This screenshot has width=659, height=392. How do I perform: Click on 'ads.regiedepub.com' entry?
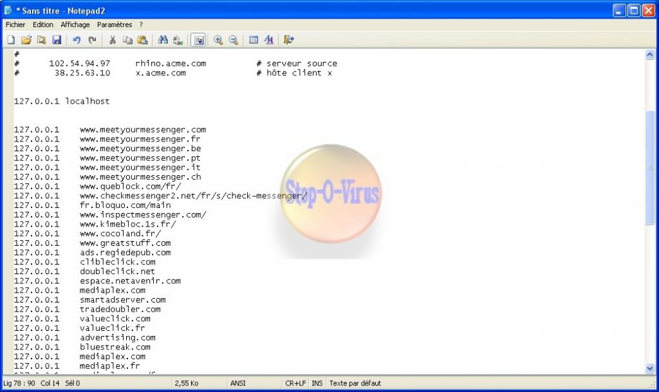point(125,252)
